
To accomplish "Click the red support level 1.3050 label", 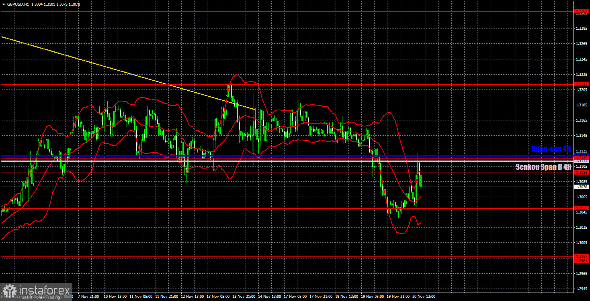I will click(x=581, y=207).
